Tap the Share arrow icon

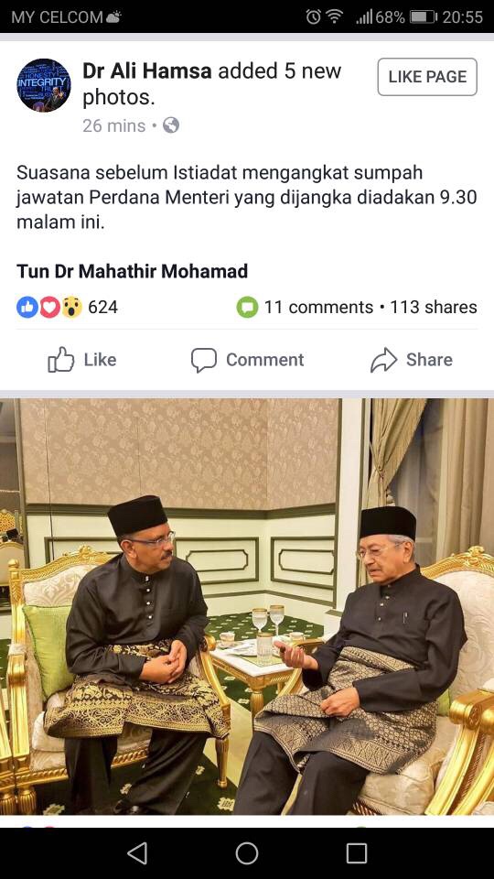pos(383,360)
